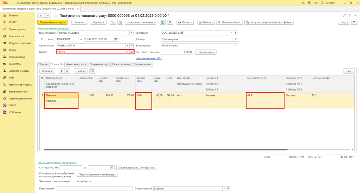Image resolution: width=360 pixels, height=193 pixels.
Task: Expand Договор dropdown arrow
Action: (232, 39)
